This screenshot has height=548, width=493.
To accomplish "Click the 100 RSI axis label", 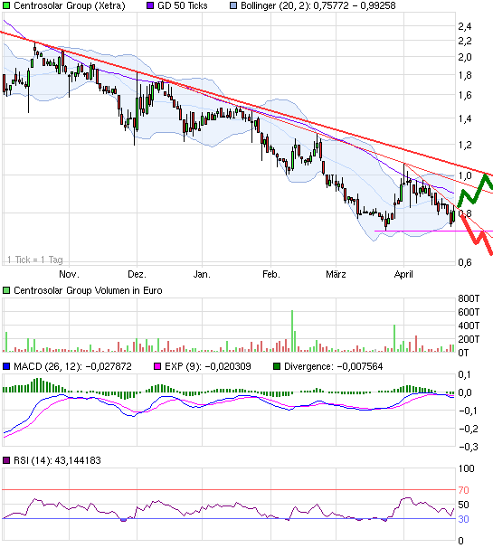I will 466,468.
